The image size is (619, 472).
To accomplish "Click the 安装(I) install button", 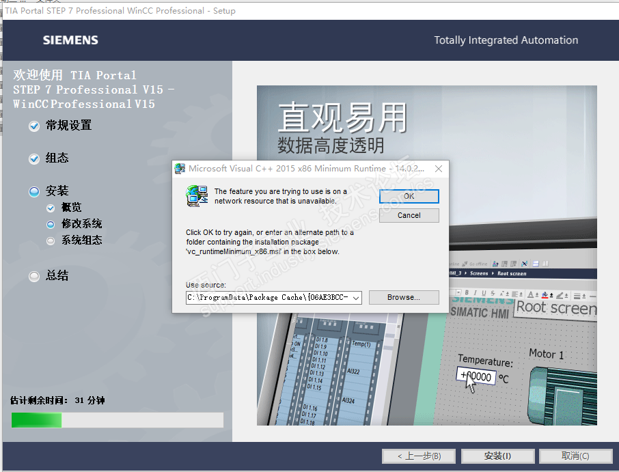I will point(498,456).
